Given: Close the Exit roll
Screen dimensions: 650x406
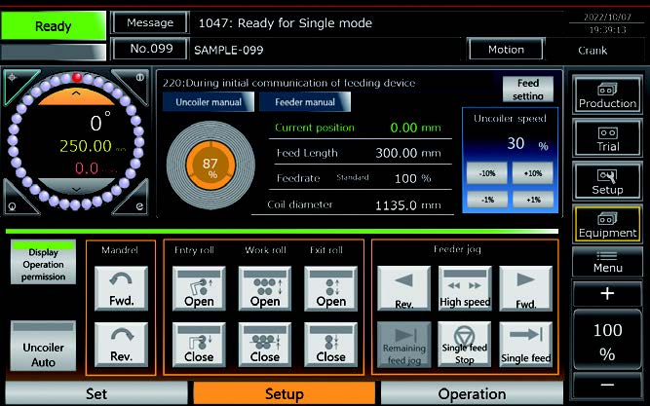Looking at the screenshot, I should (x=330, y=345).
